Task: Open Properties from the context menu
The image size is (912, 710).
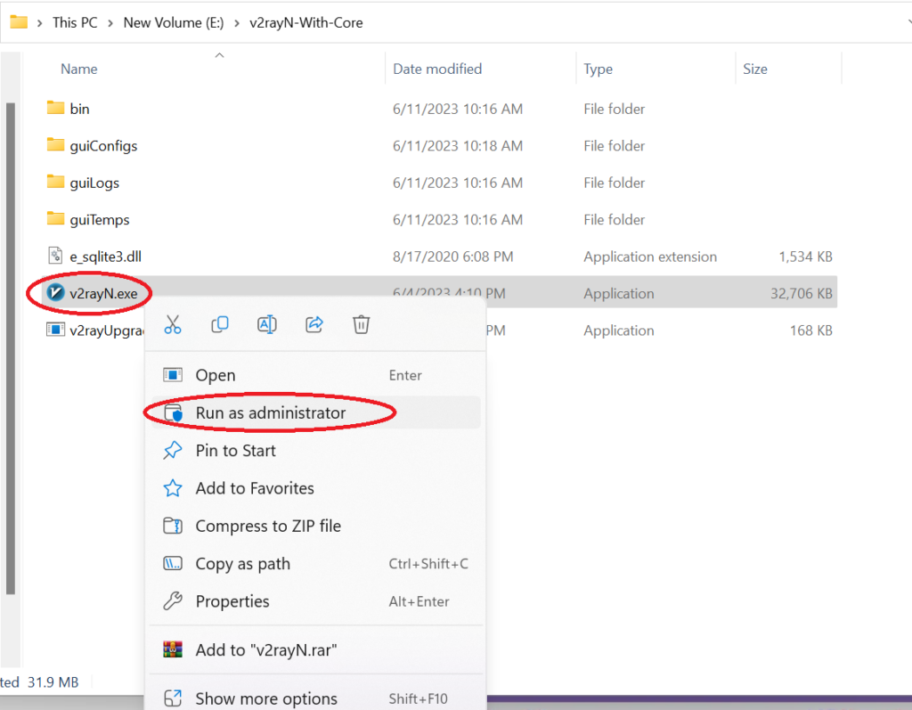Action: coord(232,602)
